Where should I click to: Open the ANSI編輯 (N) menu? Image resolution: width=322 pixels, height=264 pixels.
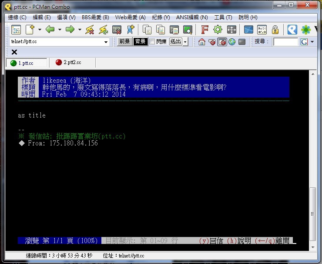pyautogui.click(x=192, y=17)
